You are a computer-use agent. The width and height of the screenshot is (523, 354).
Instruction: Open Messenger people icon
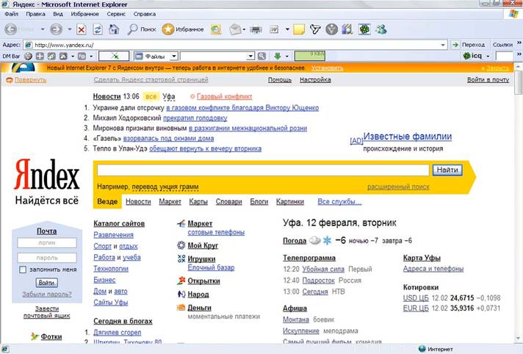pos(381,29)
